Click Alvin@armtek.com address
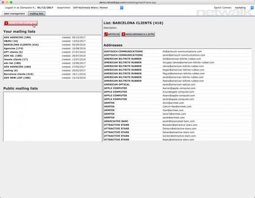This screenshot has width=255, height=198. tap(173, 103)
